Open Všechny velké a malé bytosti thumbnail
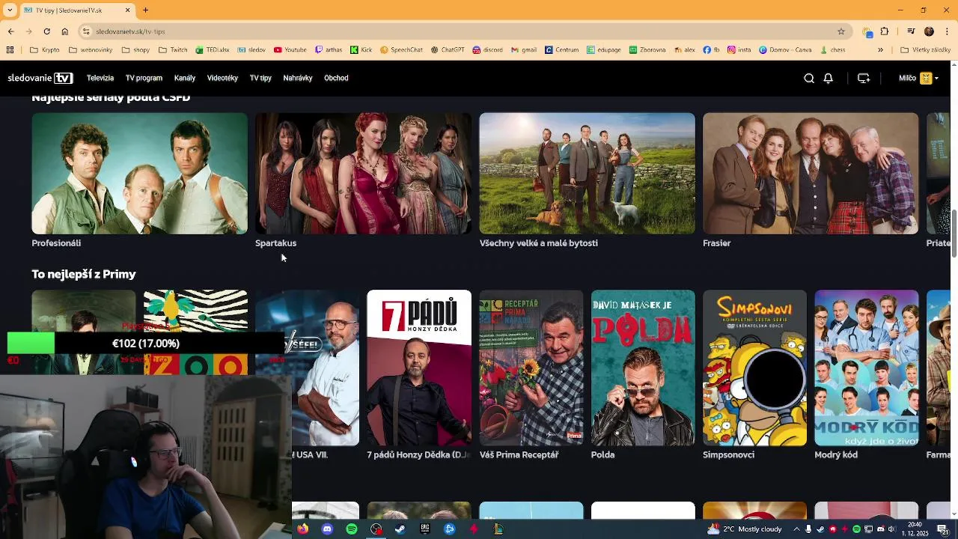Screen dimensions: 958x539 587,174
